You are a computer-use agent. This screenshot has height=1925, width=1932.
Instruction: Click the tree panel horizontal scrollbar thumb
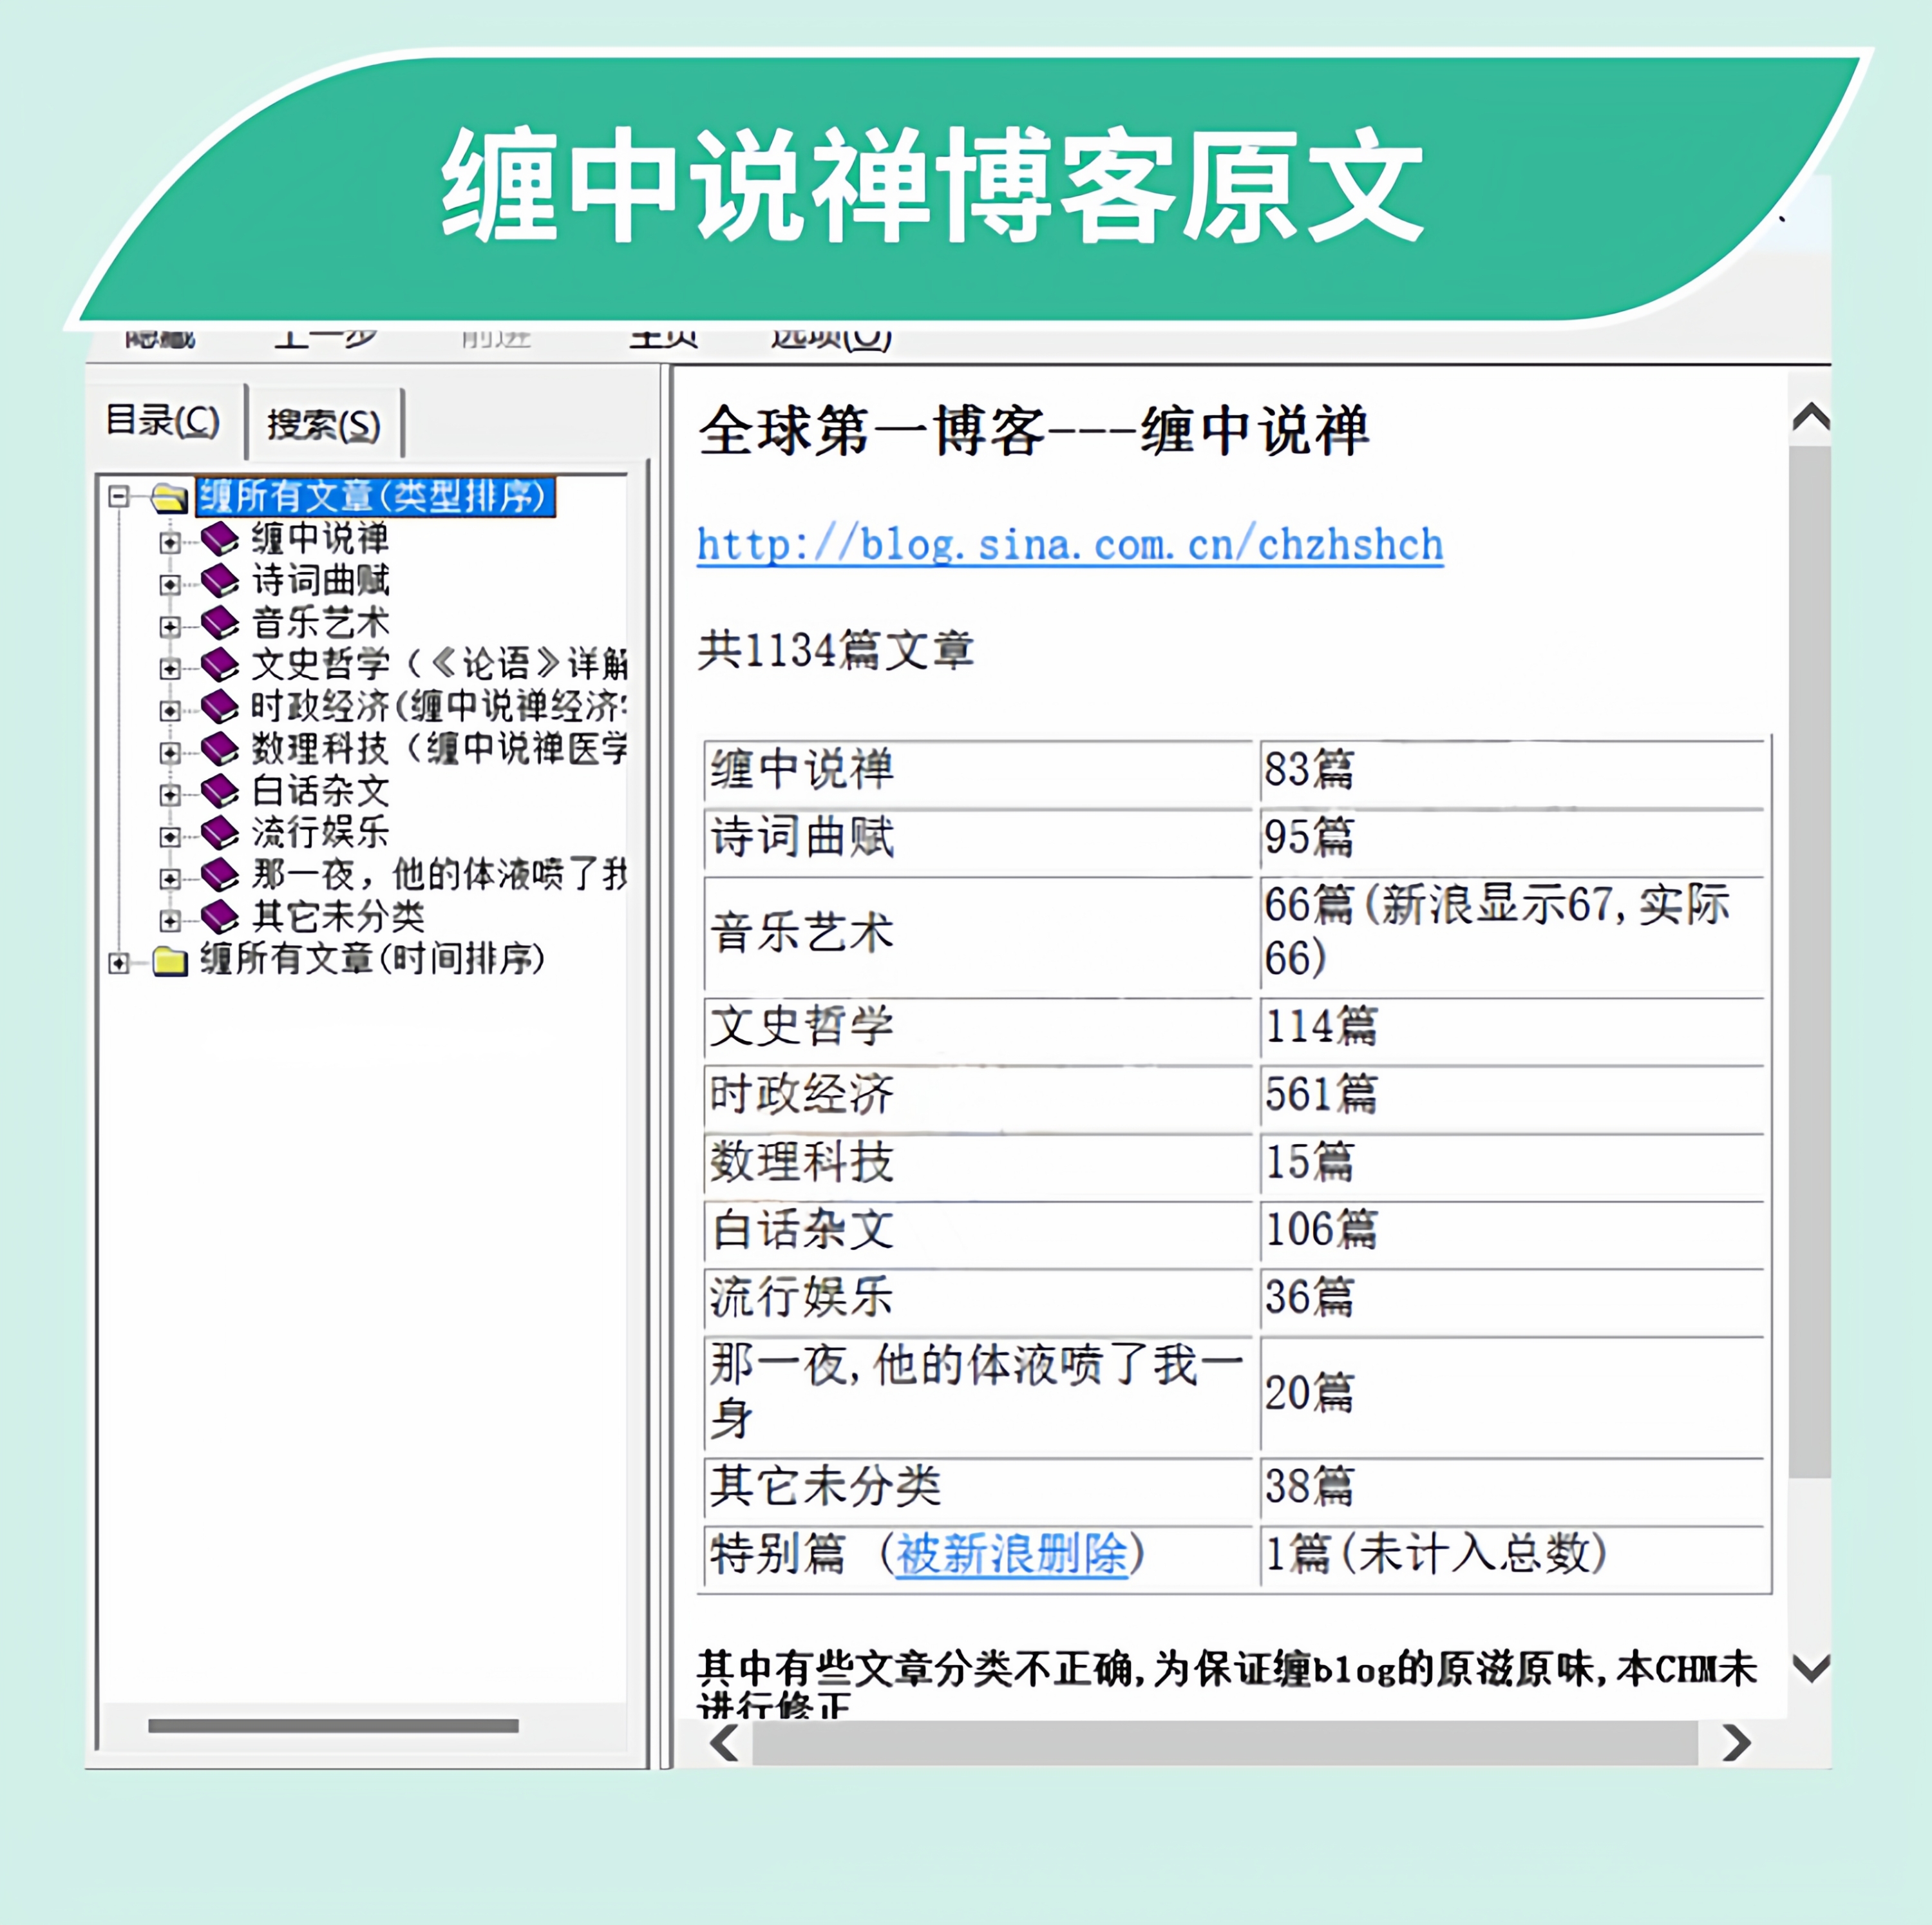[x=333, y=1726]
